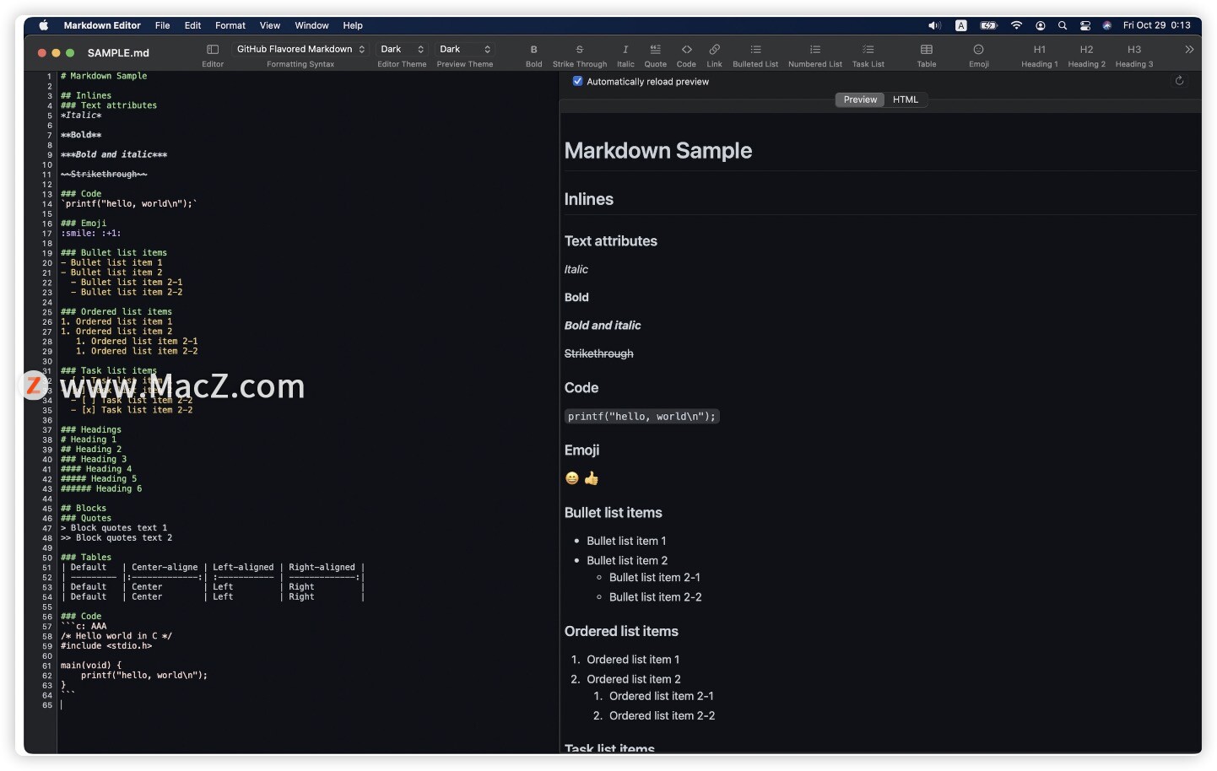Click editor line '###### Heading 6'
The height and width of the screenshot is (771, 1217).
101,489
